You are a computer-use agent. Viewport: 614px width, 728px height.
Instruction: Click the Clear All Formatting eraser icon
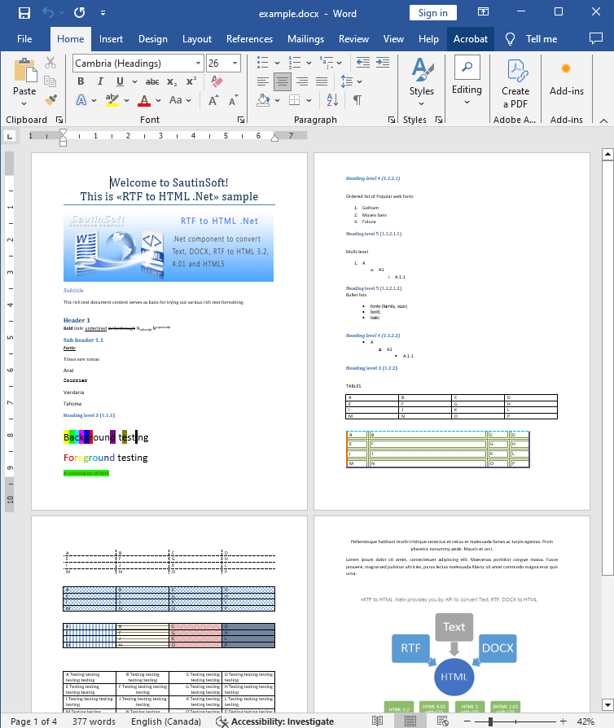pos(217,81)
